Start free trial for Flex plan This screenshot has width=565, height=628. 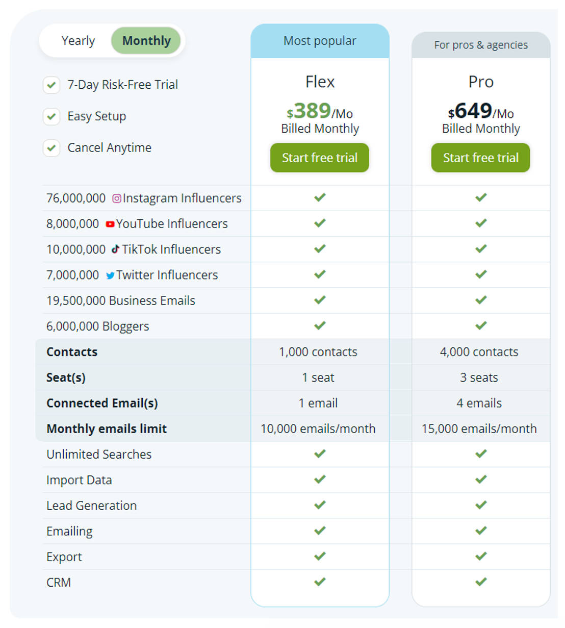[x=320, y=158]
